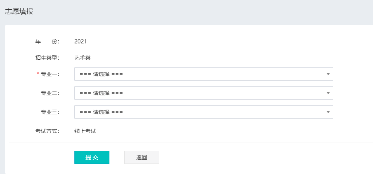Click the 专业二 dropdown arrow icon

click(328, 93)
